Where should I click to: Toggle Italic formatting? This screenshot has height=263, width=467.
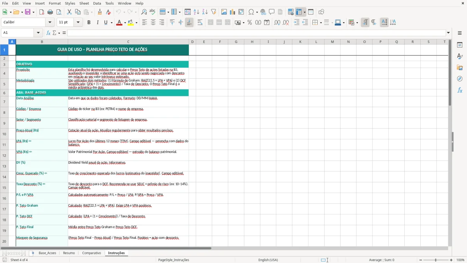(x=97, y=23)
